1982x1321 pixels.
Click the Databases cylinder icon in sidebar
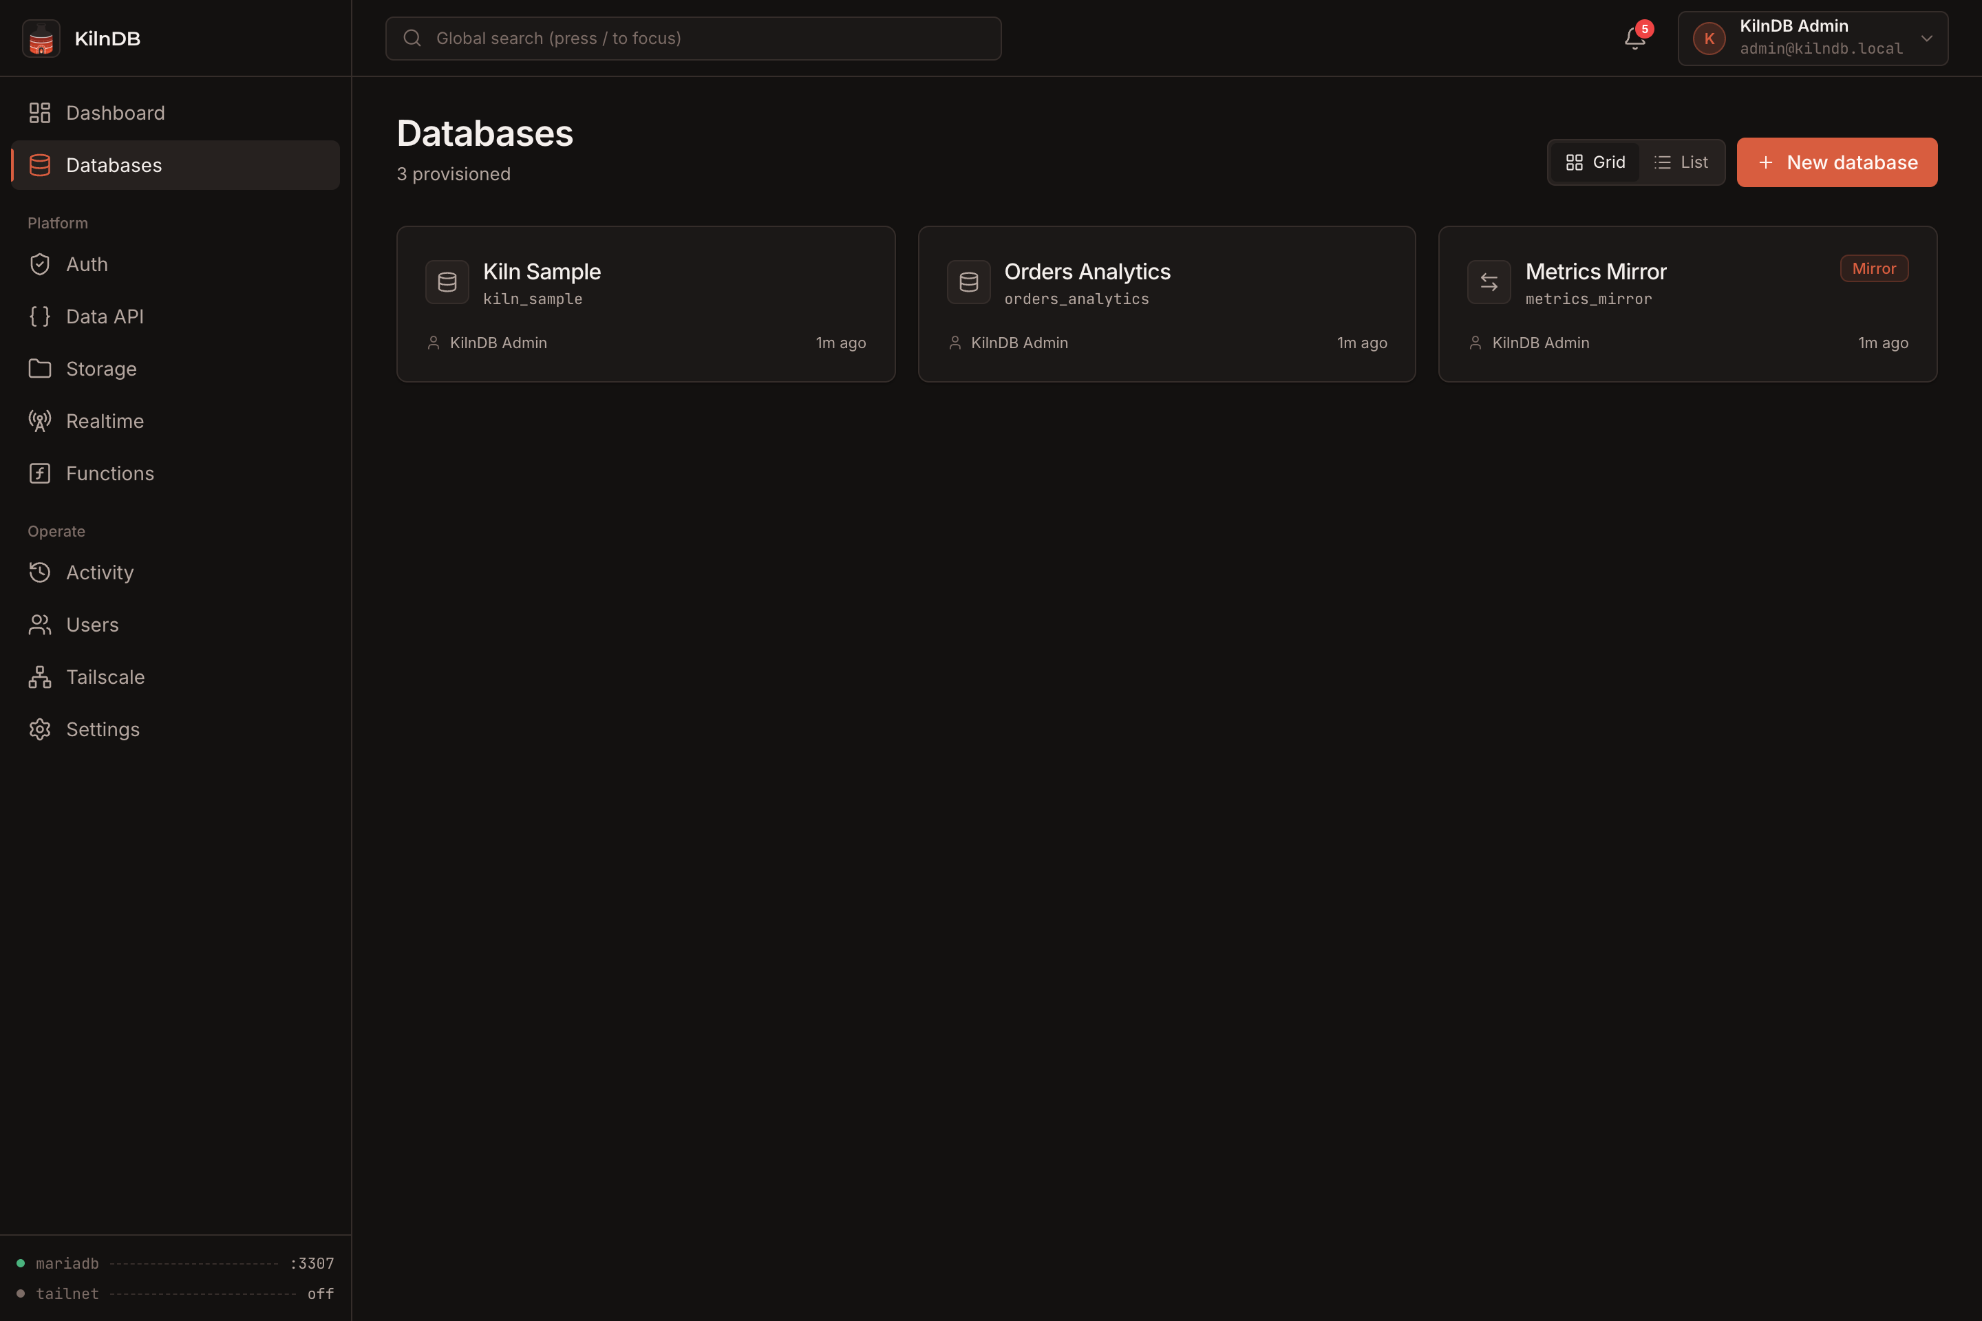[x=40, y=165]
